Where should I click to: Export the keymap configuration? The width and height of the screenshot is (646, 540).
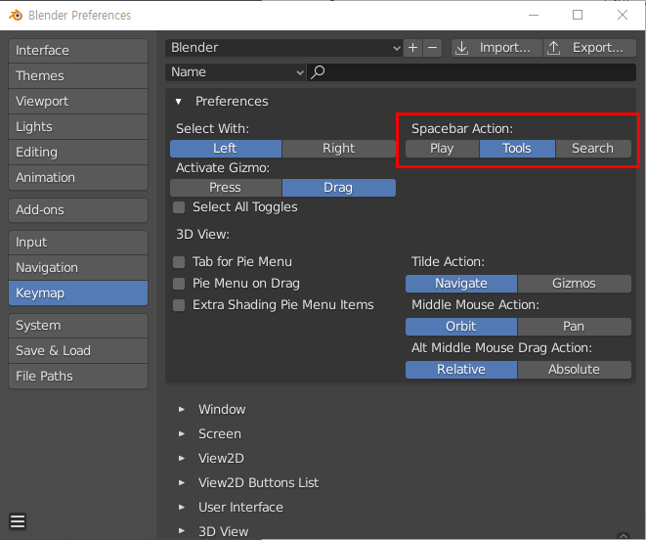click(x=589, y=48)
